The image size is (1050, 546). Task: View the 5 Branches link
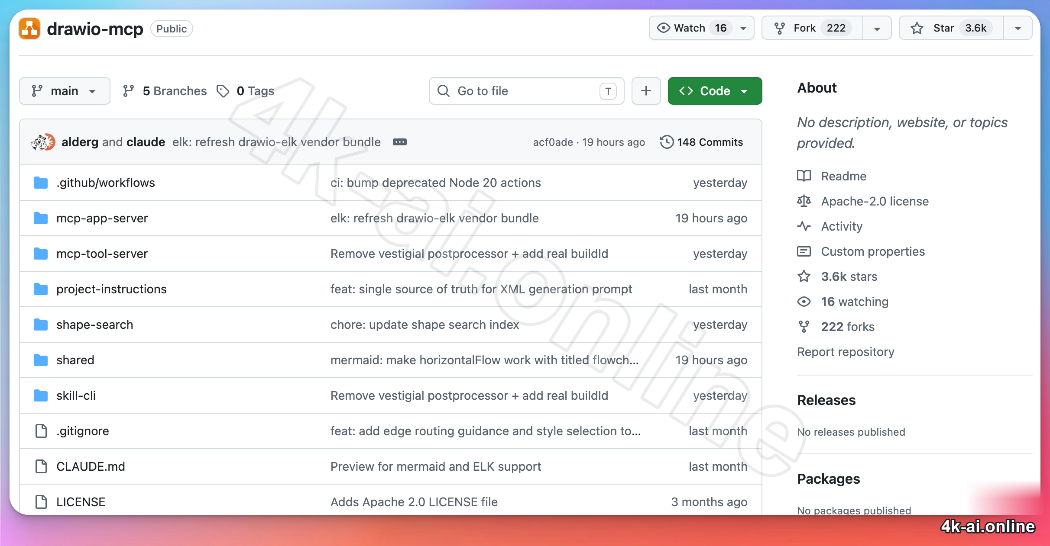(165, 91)
